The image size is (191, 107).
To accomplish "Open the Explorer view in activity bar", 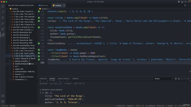I will click(x=3, y=6).
